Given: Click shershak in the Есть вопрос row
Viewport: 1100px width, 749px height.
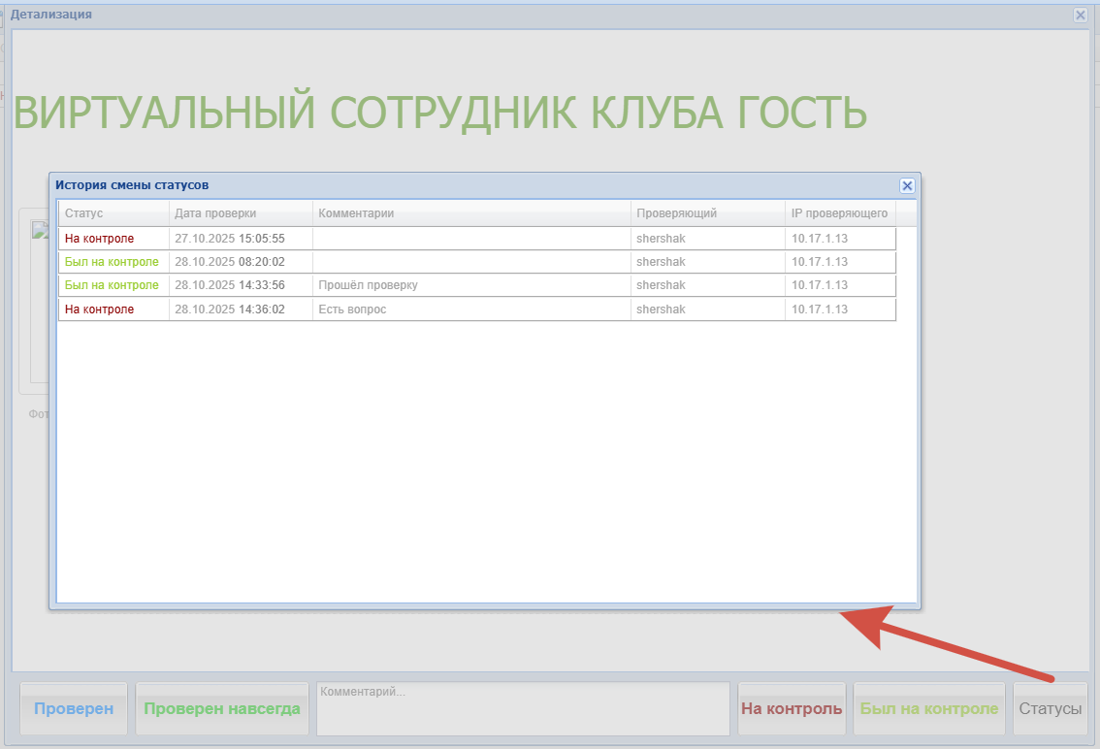Looking at the screenshot, I should (x=661, y=309).
